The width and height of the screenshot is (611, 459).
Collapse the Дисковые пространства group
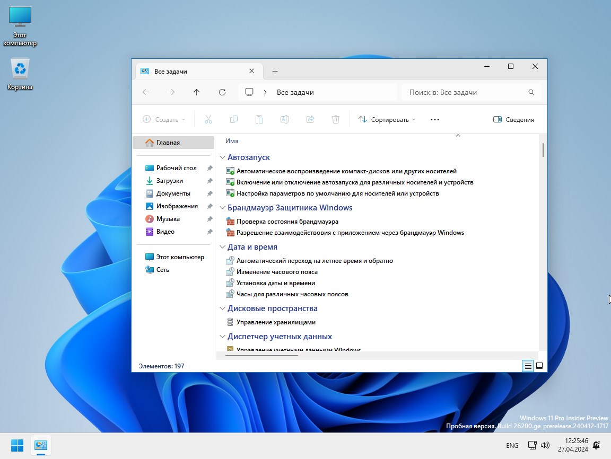[222, 308]
